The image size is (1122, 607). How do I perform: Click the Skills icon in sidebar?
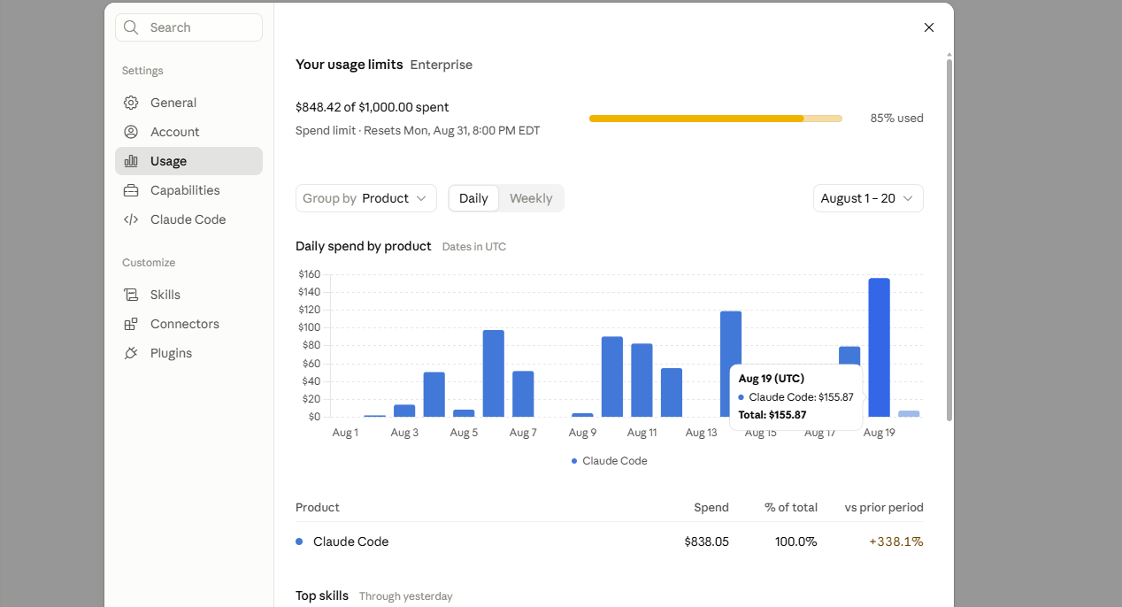pos(131,295)
